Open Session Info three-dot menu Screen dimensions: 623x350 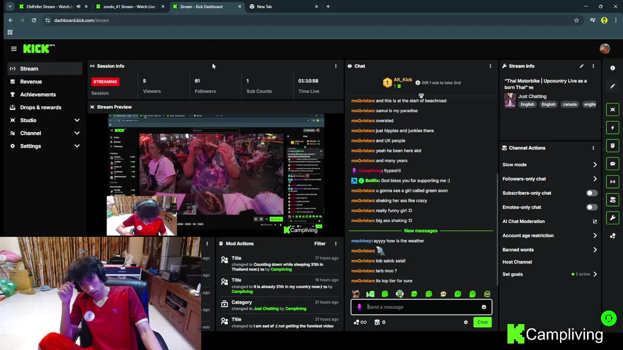335,66
